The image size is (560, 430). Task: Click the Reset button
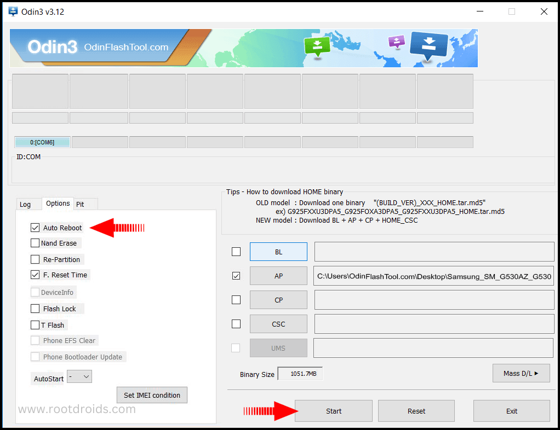tap(416, 411)
